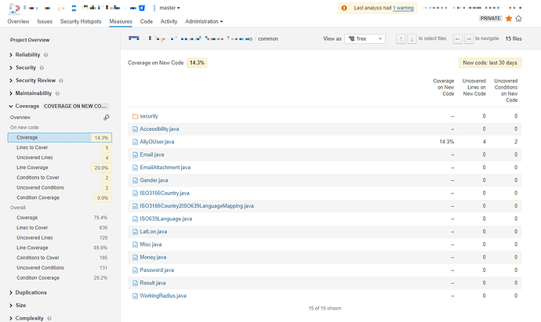541x322 pixels.
Task: Click the icon on Coverage Overview row
Action: pos(107,118)
